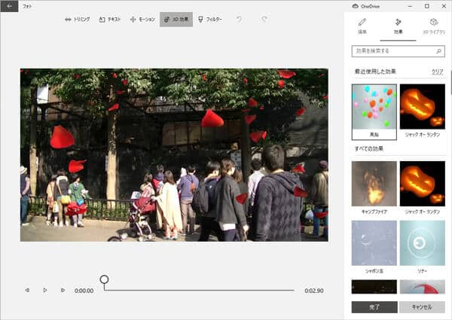Click the magnifier search icon

point(438,51)
